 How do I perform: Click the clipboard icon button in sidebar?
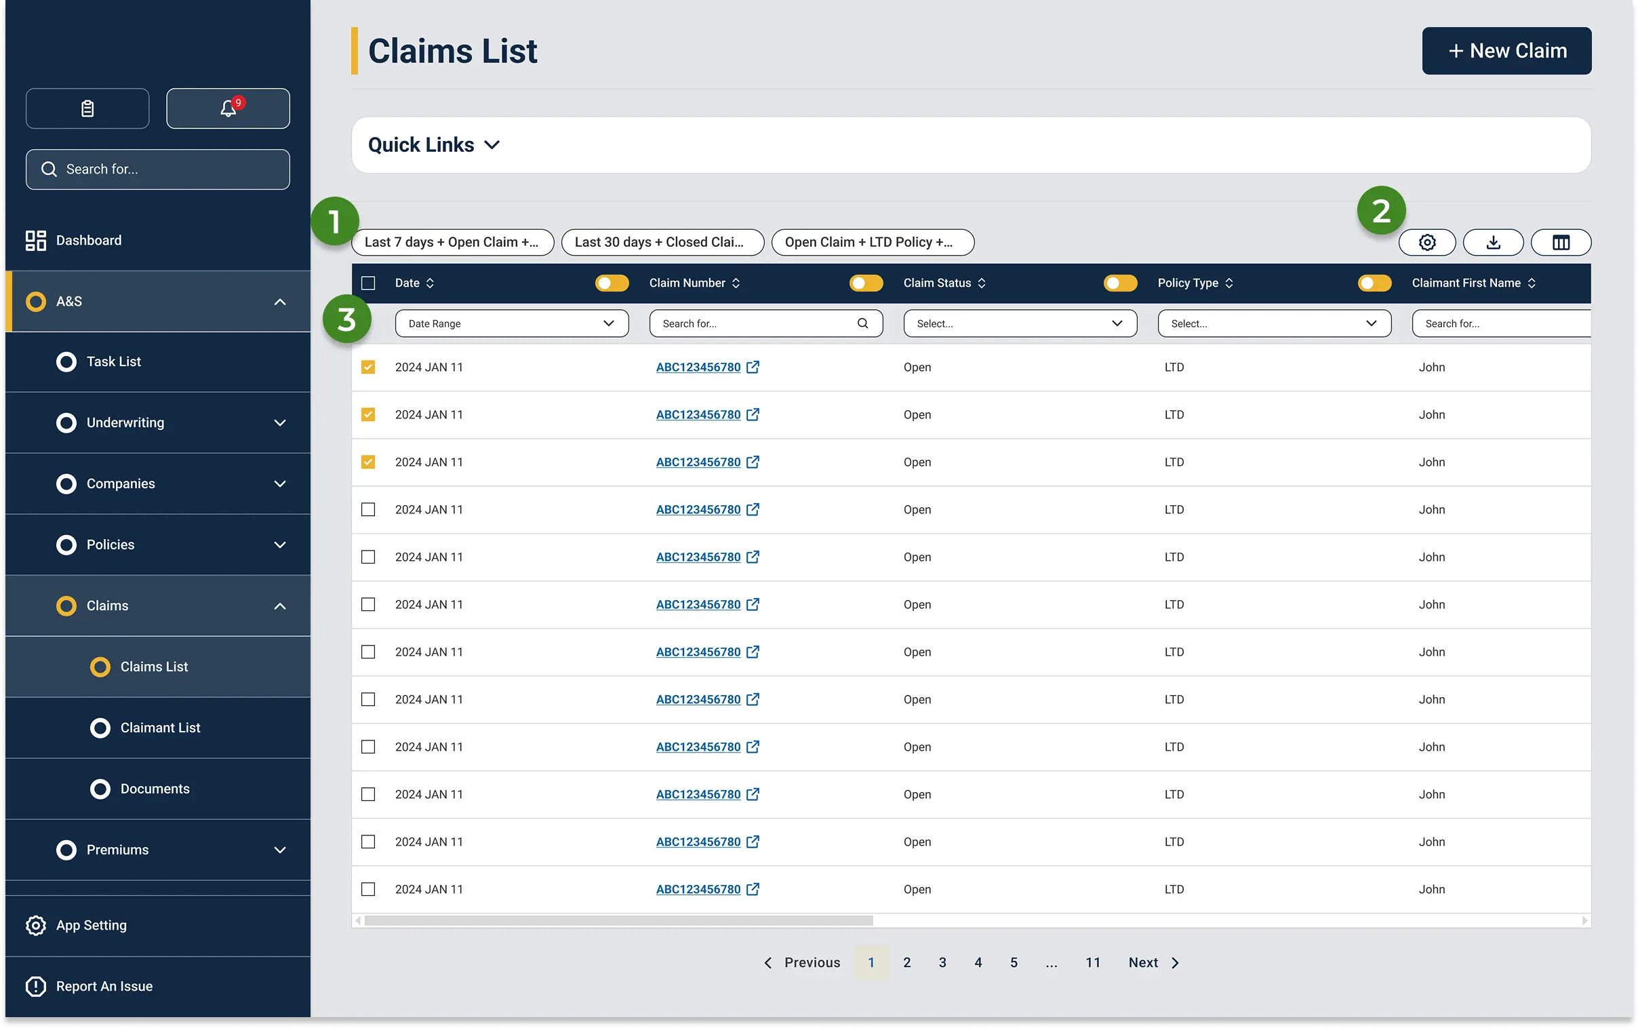[87, 108]
